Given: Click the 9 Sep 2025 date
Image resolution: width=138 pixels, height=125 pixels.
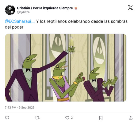Looking at the screenshot, I should (27, 108).
